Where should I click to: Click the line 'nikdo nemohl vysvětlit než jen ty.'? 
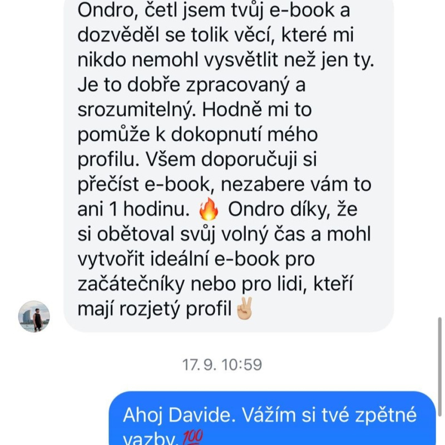click(226, 60)
